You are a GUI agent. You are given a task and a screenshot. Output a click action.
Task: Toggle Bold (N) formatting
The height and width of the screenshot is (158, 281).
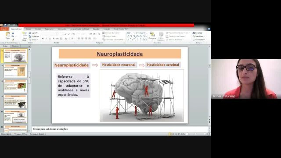click(x=43, y=39)
